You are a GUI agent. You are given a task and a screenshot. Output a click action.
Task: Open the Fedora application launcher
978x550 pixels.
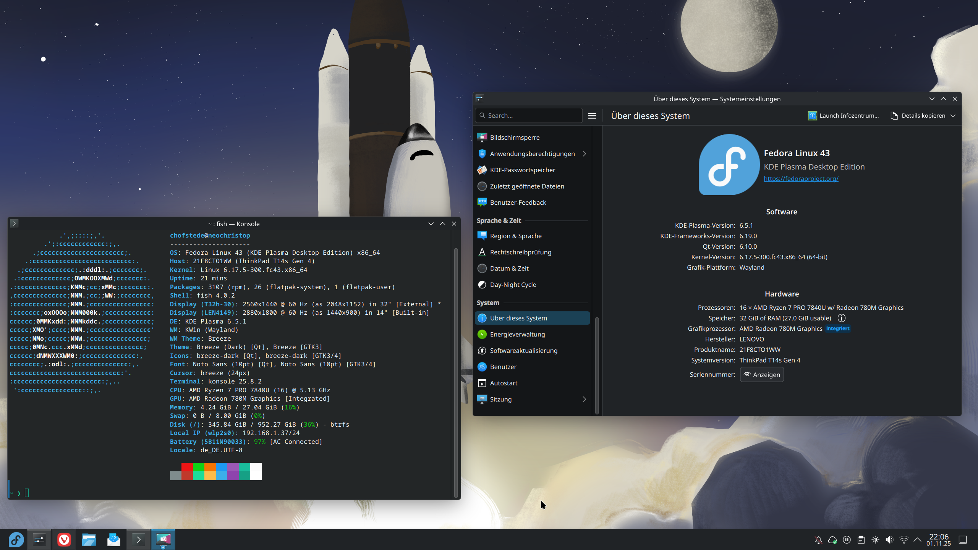pos(16,540)
